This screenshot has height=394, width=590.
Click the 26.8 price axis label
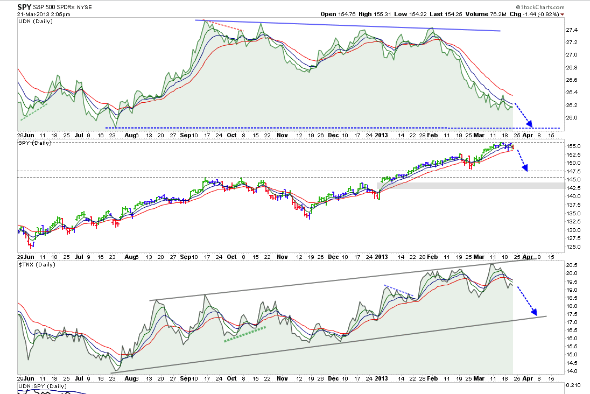[572, 67]
